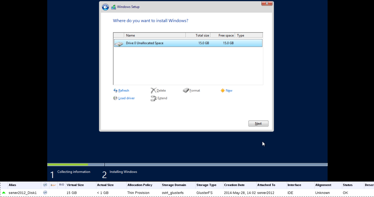Open the Load driver option
Viewport: 374px width, 197px height.
[x=126, y=98]
